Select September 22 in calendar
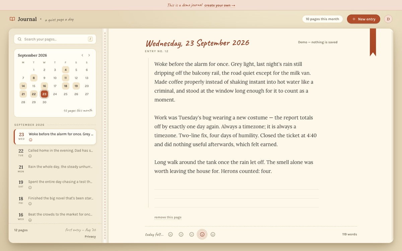Image resolution: width=402 pixels, height=251 pixels. point(34,94)
